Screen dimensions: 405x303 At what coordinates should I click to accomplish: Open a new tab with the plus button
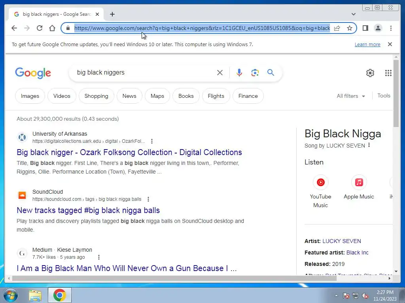112,14
